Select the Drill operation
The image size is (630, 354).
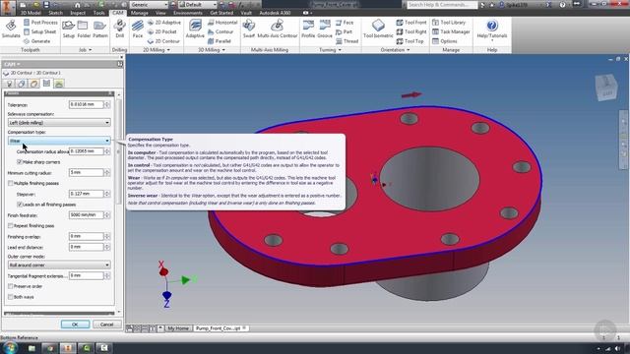pos(119,29)
